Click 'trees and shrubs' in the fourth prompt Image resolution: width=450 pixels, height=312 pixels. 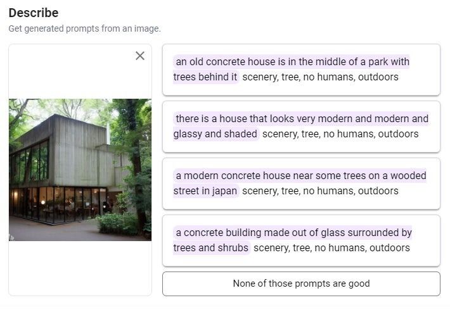pos(210,248)
